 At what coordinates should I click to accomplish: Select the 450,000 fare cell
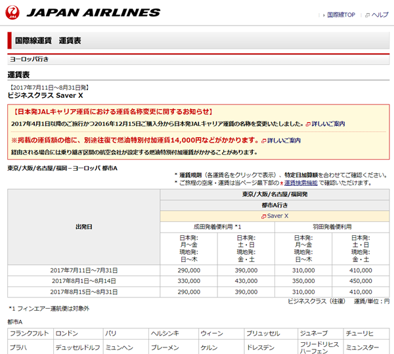(361, 281)
